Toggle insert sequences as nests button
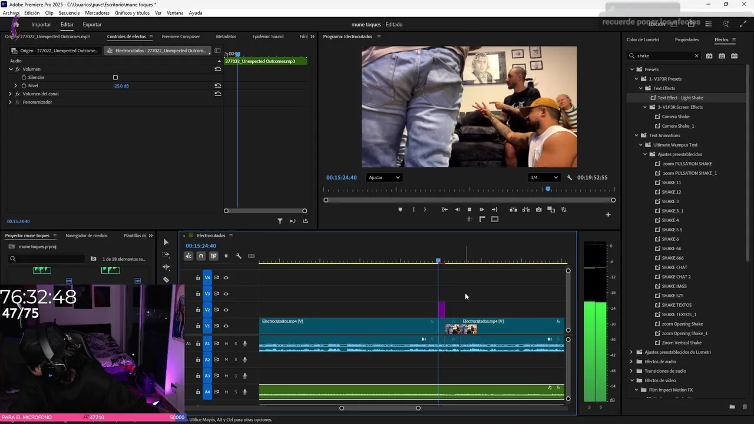The image size is (754, 424). point(188,256)
